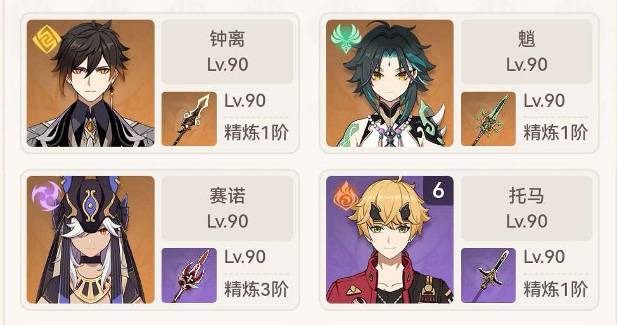Click Xiao's Anemo element icon
The image size is (617, 325).
[x=346, y=39]
